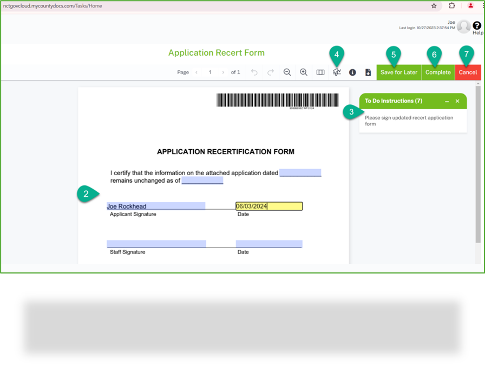Click the Complete button
The width and height of the screenshot is (485, 367).
click(x=438, y=72)
